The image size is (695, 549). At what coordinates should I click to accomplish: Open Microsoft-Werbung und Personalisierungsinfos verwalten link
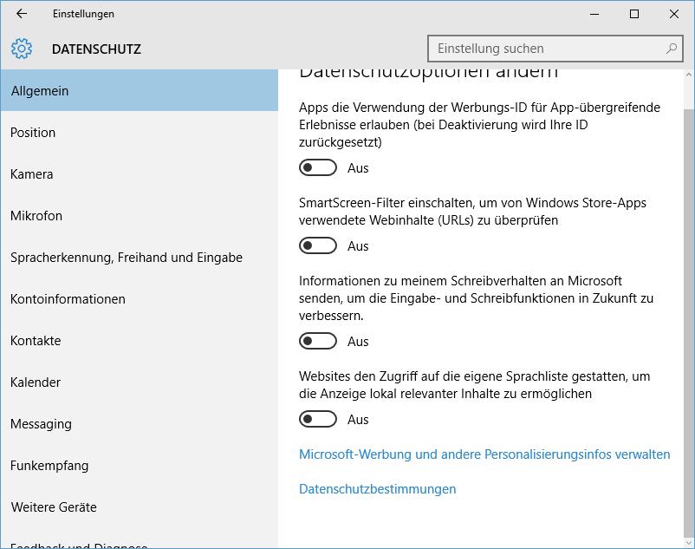click(x=484, y=454)
